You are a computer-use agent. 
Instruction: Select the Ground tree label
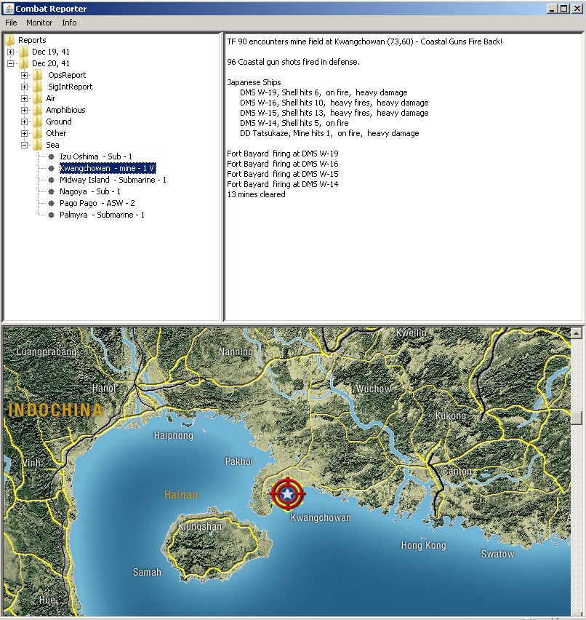pyautogui.click(x=59, y=122)
